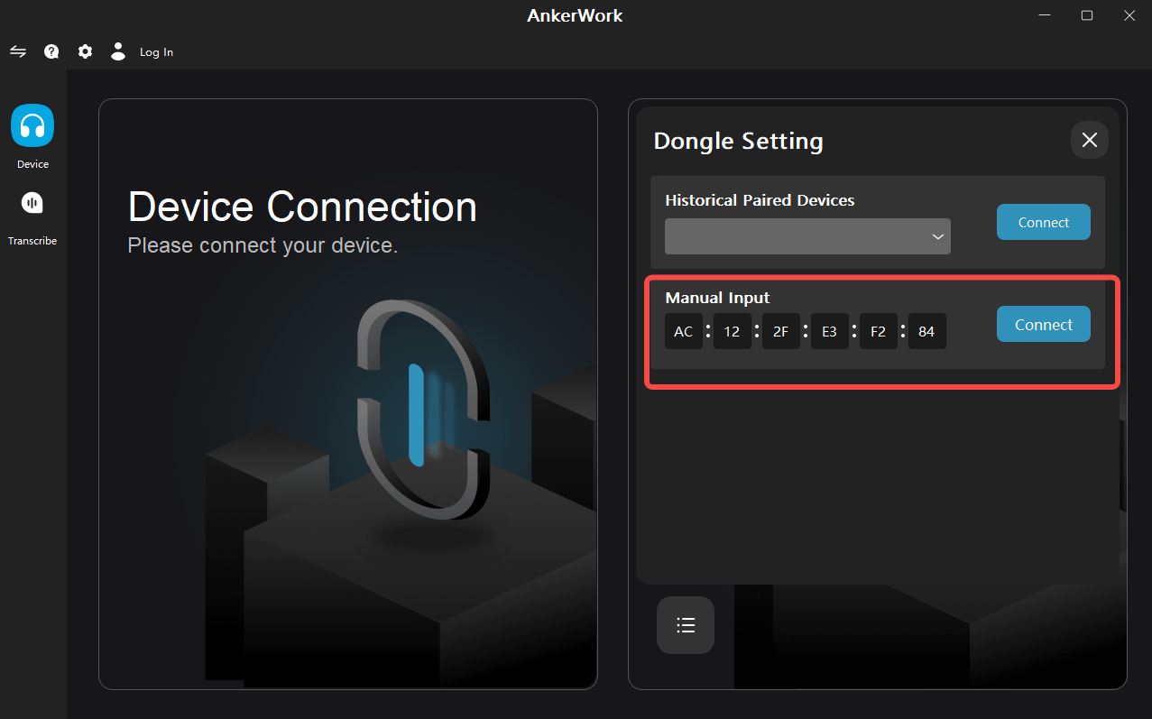Click the list icon button below panel
This screenshot has height=719, width=1152.
[686, 624]
